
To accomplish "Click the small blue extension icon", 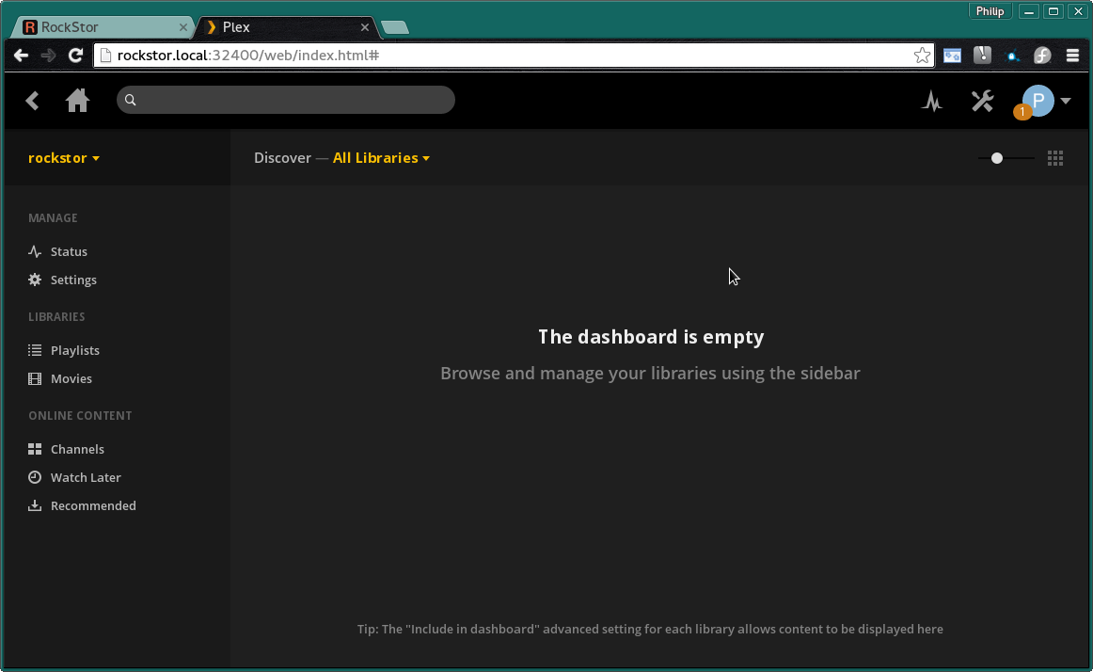I will (x=1013, y=56).
